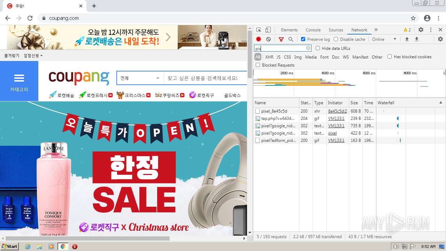The height and width of the screenshot is (251, 446).
Task: Open the Chrome three-dot menu
Action: click(438, 18)
